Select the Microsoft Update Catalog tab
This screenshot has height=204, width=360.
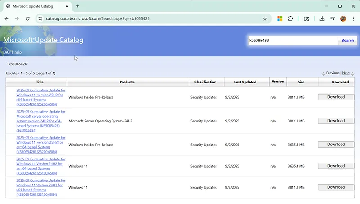pyautogui.click(x=37, y=6)
